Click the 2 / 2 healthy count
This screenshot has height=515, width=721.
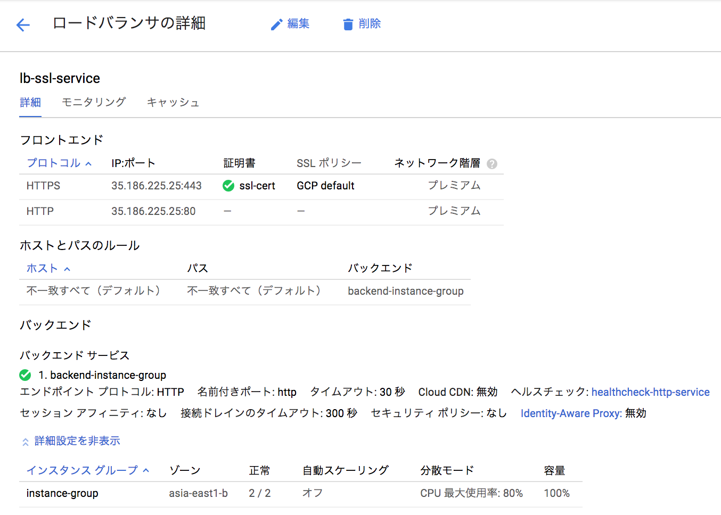coord(260,493)
